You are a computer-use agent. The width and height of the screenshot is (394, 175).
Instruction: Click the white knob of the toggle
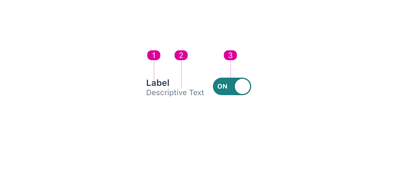pos(243,86)
